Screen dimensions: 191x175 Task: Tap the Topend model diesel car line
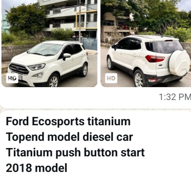tap(69, 137)
